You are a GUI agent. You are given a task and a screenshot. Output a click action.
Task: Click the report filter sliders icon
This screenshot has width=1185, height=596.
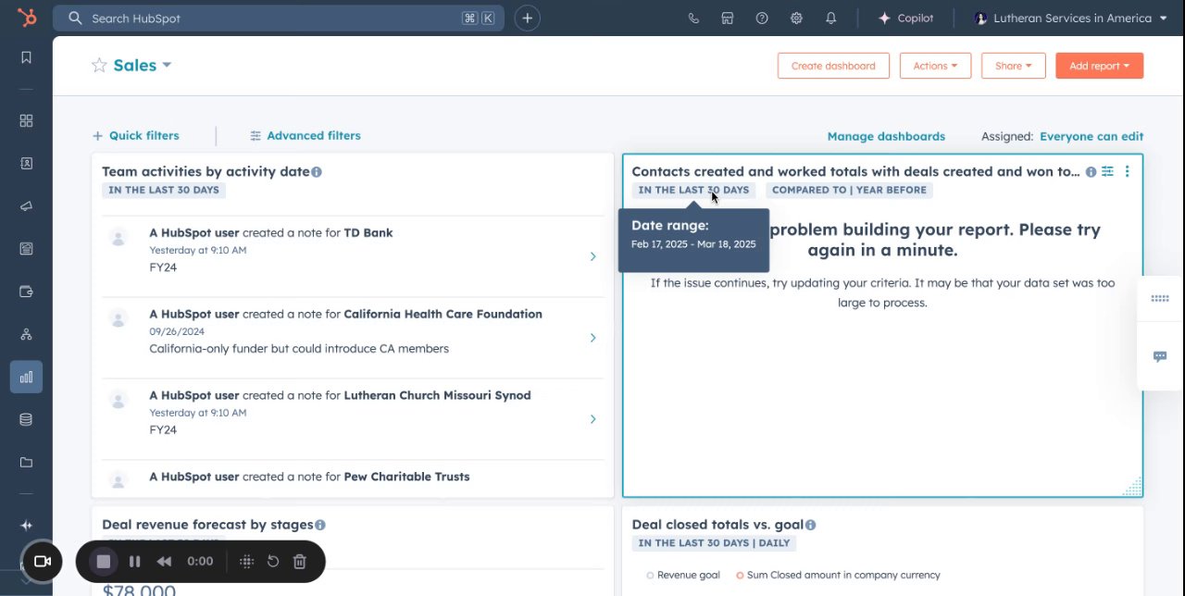pos(1107,171)
